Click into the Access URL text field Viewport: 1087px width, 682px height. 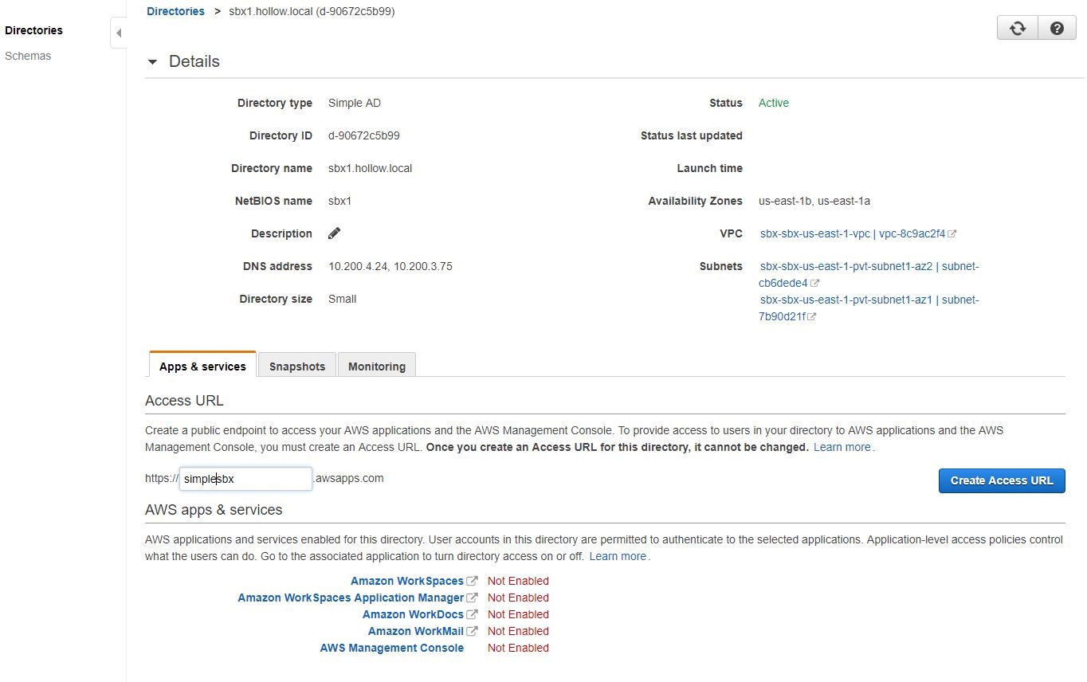point(245,479)
